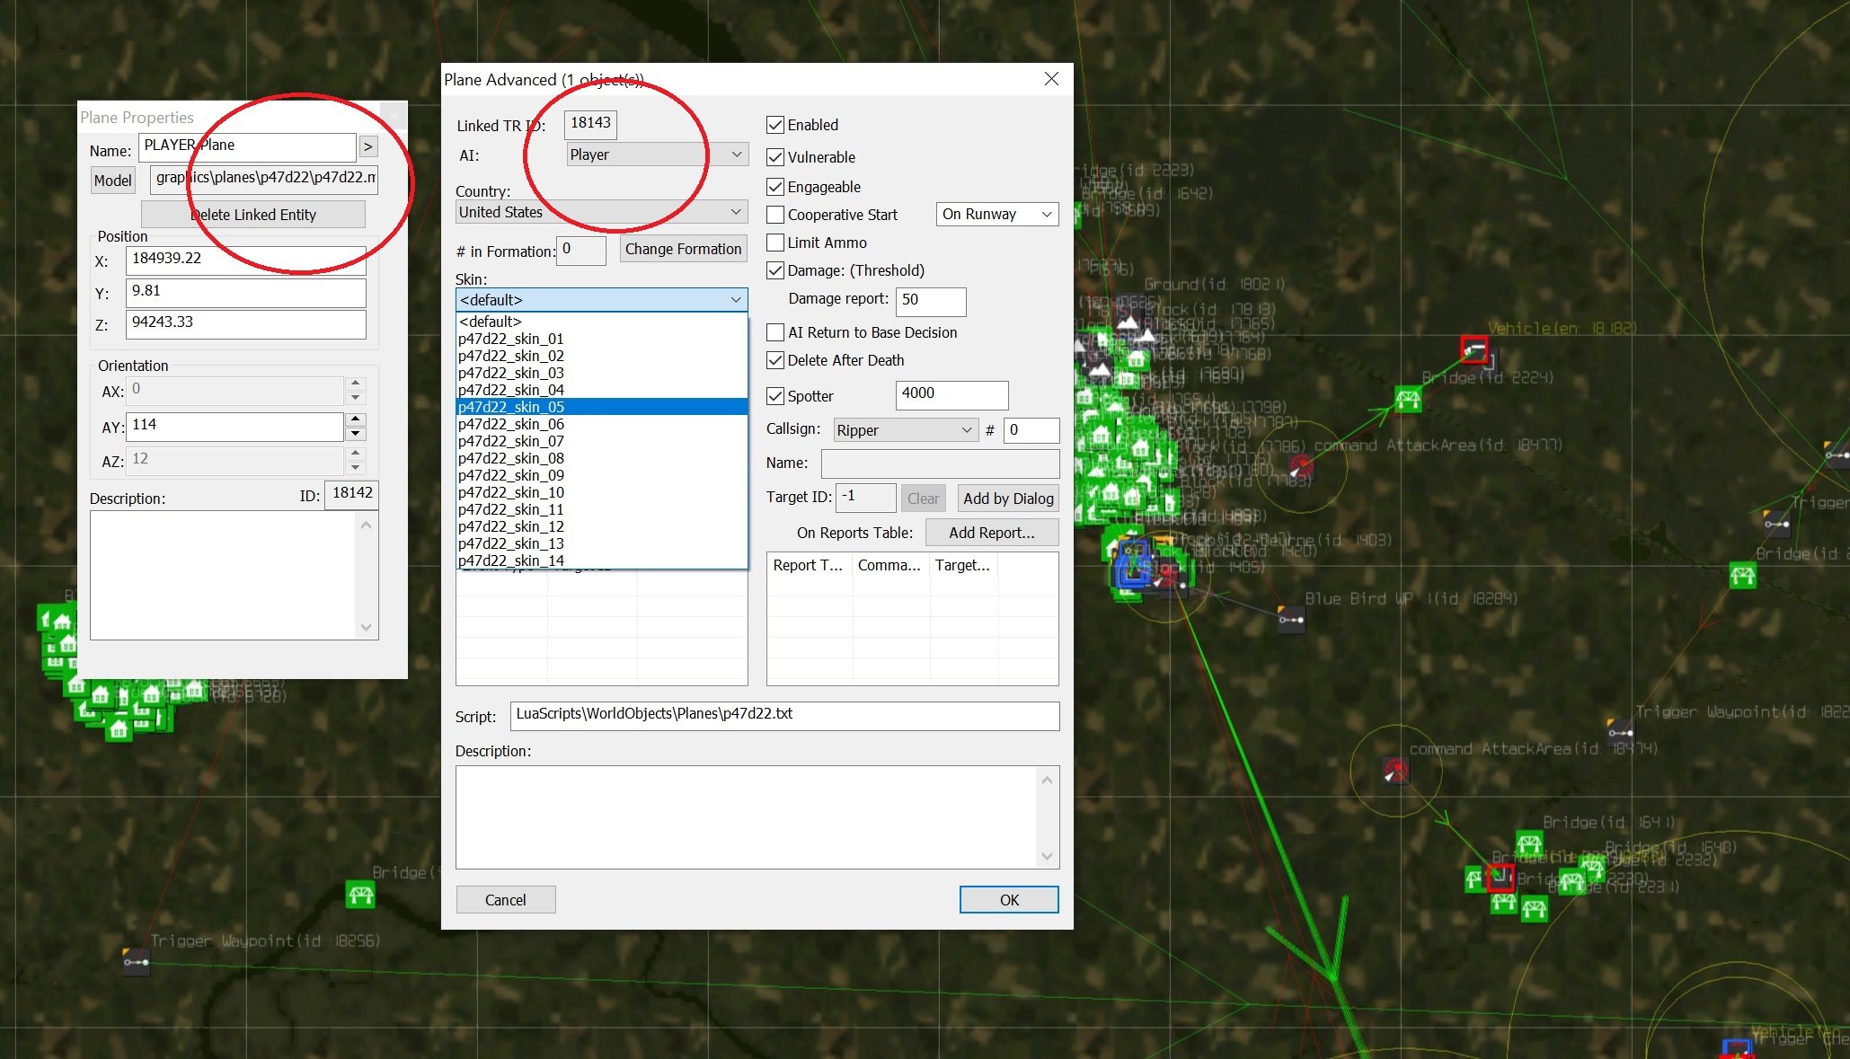
Task: Click the Spotter range 4000 field
Action: point(952,394)
